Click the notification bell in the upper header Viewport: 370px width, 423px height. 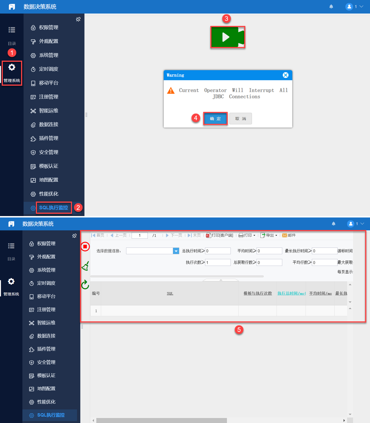pos(331,7)
